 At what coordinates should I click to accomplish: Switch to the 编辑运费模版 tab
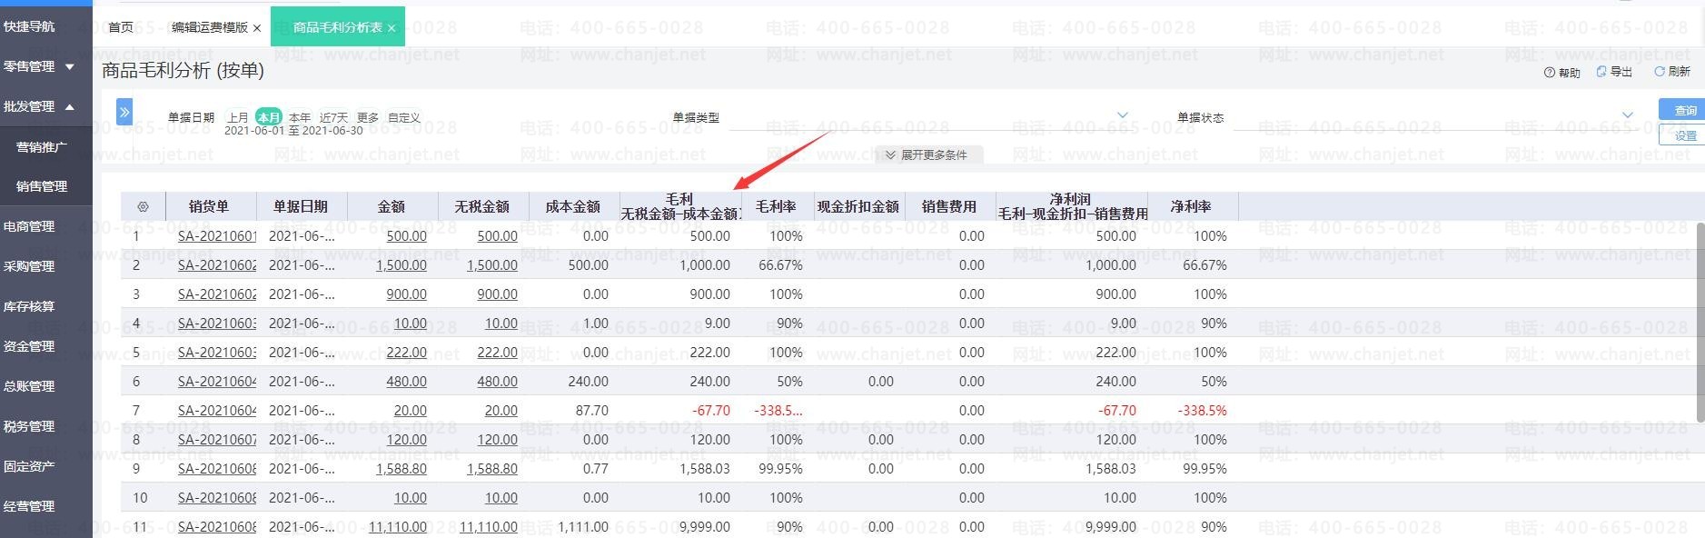[210, 27]
